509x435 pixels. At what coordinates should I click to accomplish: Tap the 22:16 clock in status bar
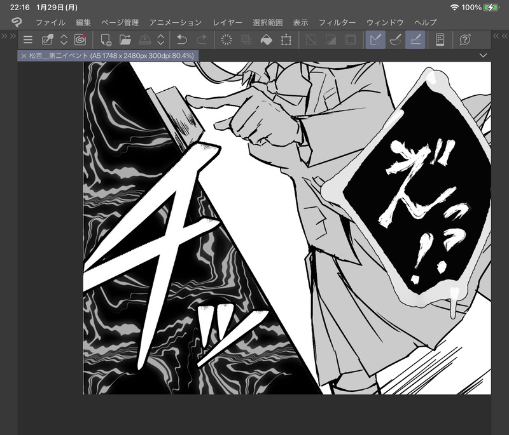[20, 7]
